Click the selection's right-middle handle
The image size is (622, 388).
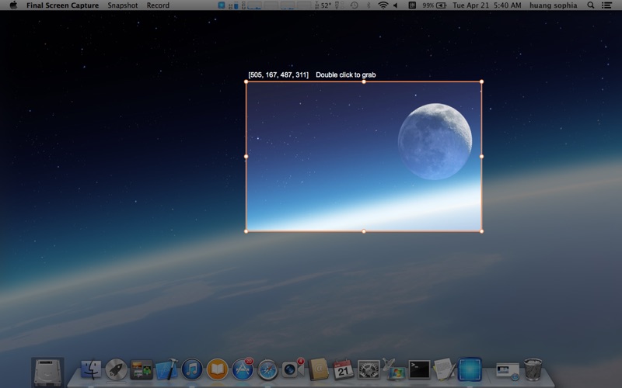click(x=481, y=157)
